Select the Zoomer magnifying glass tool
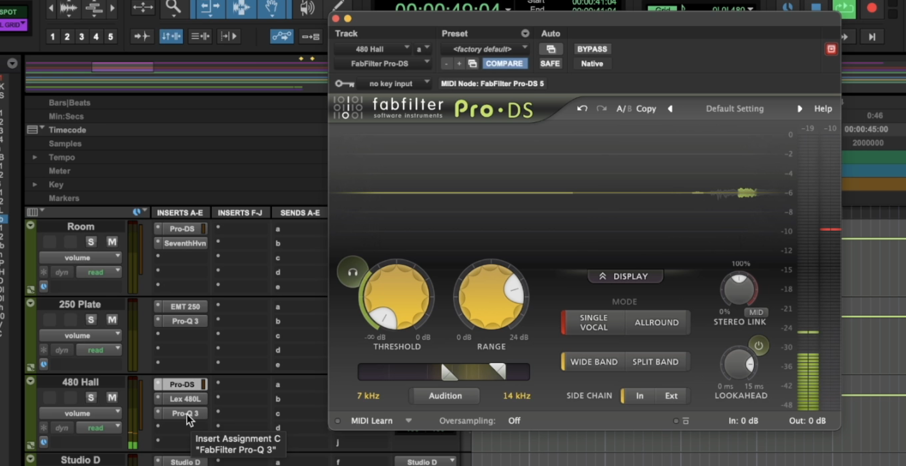906x466 pixels. (173, 8)
